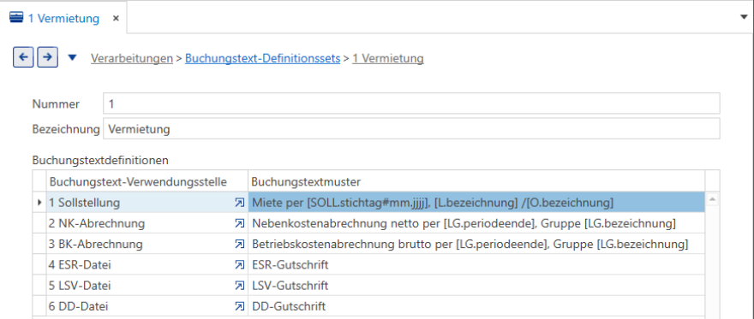754x319 pixels.
Task: Select the 5 LSV-Datei cell
Action: click(x=147, y=286)
